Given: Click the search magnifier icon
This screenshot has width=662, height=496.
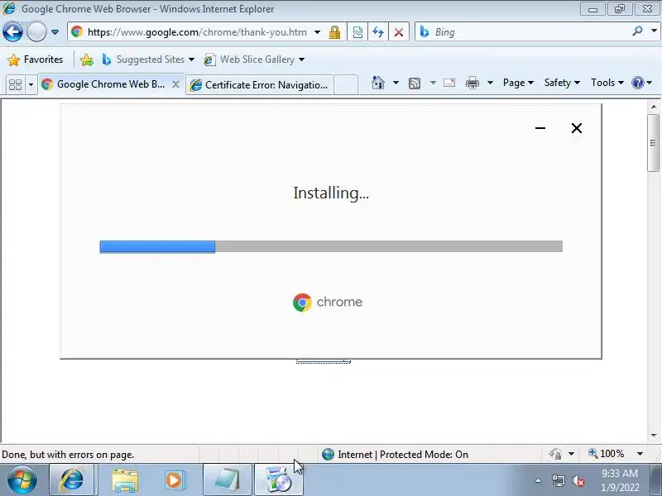Looking at the screenshot, I should (637, 31).
